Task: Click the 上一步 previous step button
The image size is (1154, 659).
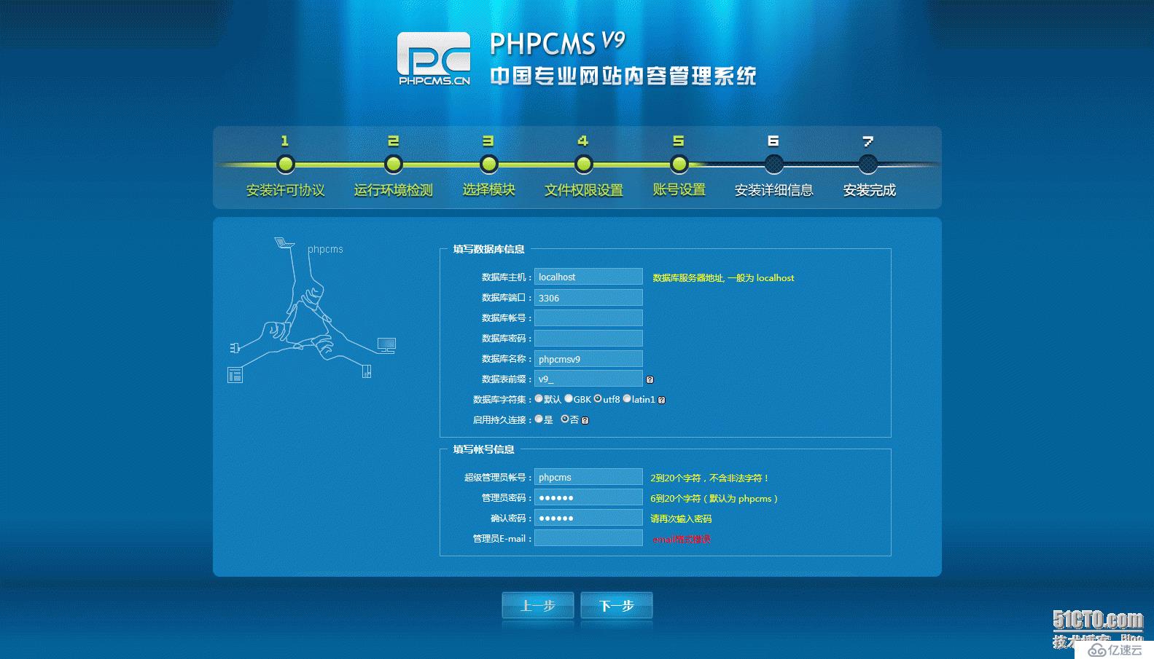Action: click(x=538, y=606)
